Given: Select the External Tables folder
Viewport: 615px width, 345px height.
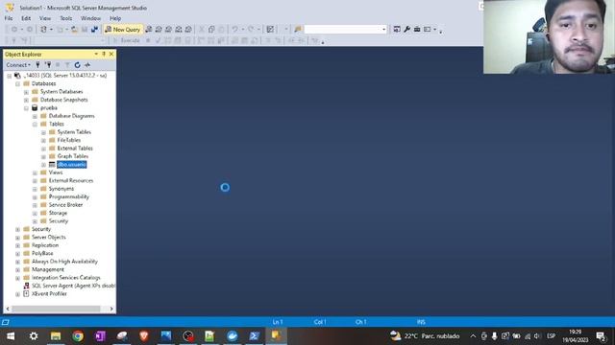Looking at the screenshot, I should click(75, 149).
